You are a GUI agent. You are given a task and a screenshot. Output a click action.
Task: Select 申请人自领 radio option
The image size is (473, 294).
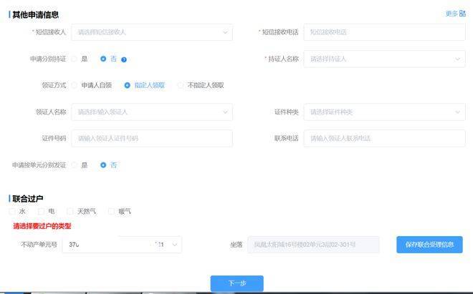coord(74,85)
